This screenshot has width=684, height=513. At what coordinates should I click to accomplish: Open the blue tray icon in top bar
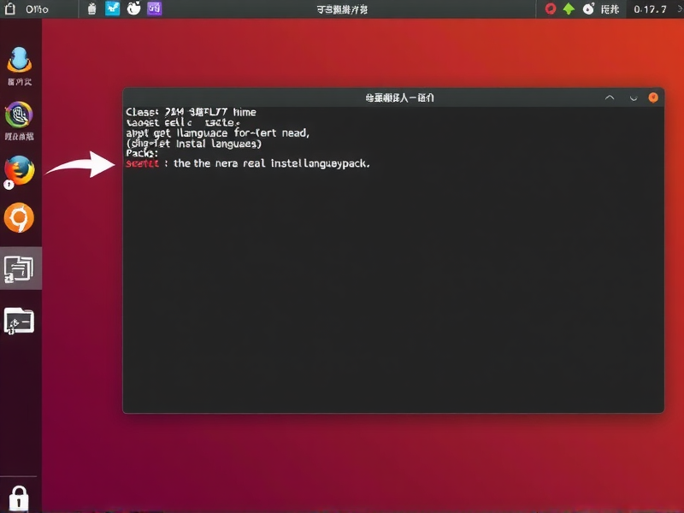tap(112, 9)
